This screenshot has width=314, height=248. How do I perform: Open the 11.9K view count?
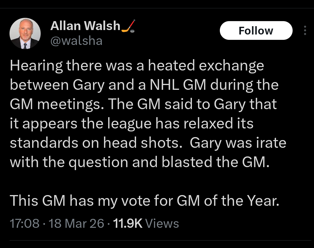(x=127, y=223)
